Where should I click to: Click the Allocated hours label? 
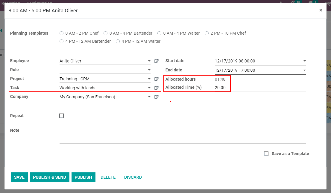click(x=180, y=79)
